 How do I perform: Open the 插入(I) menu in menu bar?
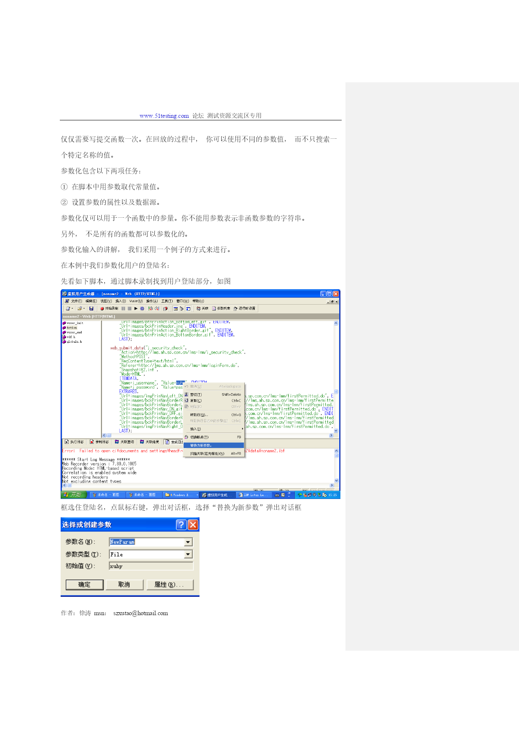point(120,301)
